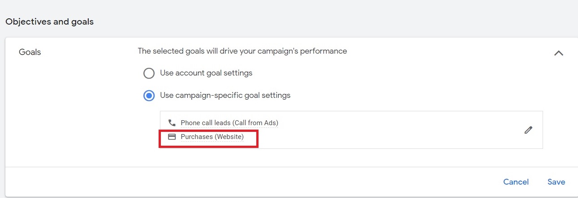Click the red highlighted box around Purchases
The width and height of the screenshot is (578, 198).
[x=209, y=139]
